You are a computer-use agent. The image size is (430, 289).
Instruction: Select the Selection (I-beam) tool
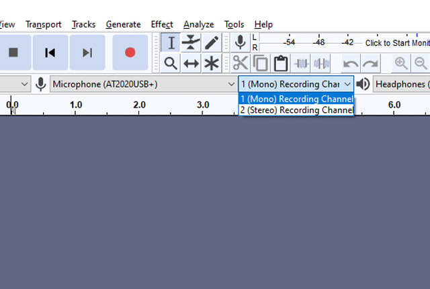tap(171, 42)
